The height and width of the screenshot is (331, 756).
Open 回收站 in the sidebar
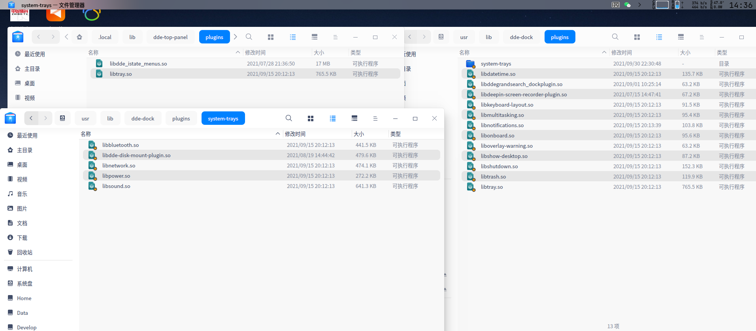(x=25, y=252)
